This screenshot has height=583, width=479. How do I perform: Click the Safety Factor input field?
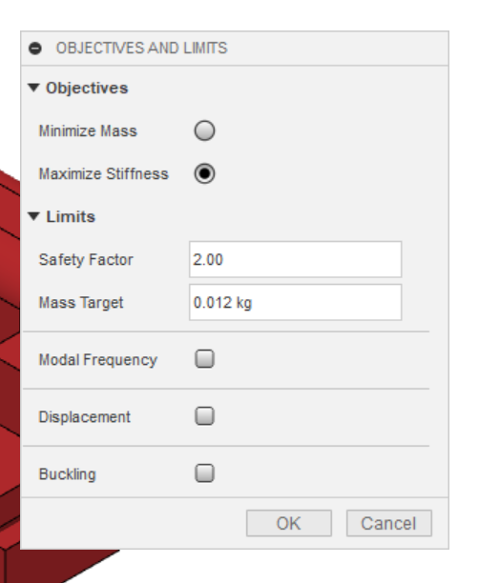point(296,259)
